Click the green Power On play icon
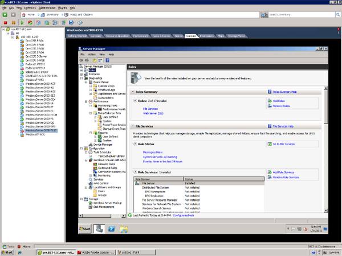The height and width of the screenshot is (256, 342). click(x=22, y=22)
